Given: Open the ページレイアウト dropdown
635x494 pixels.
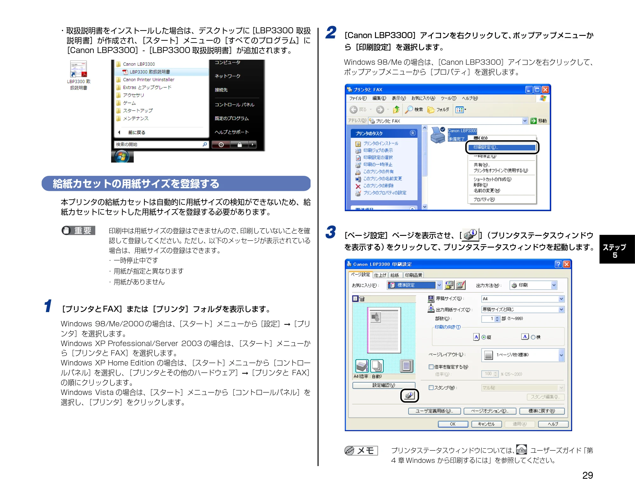Looking at the screenshot, I should pyautogui.click(x=523, y=355).
